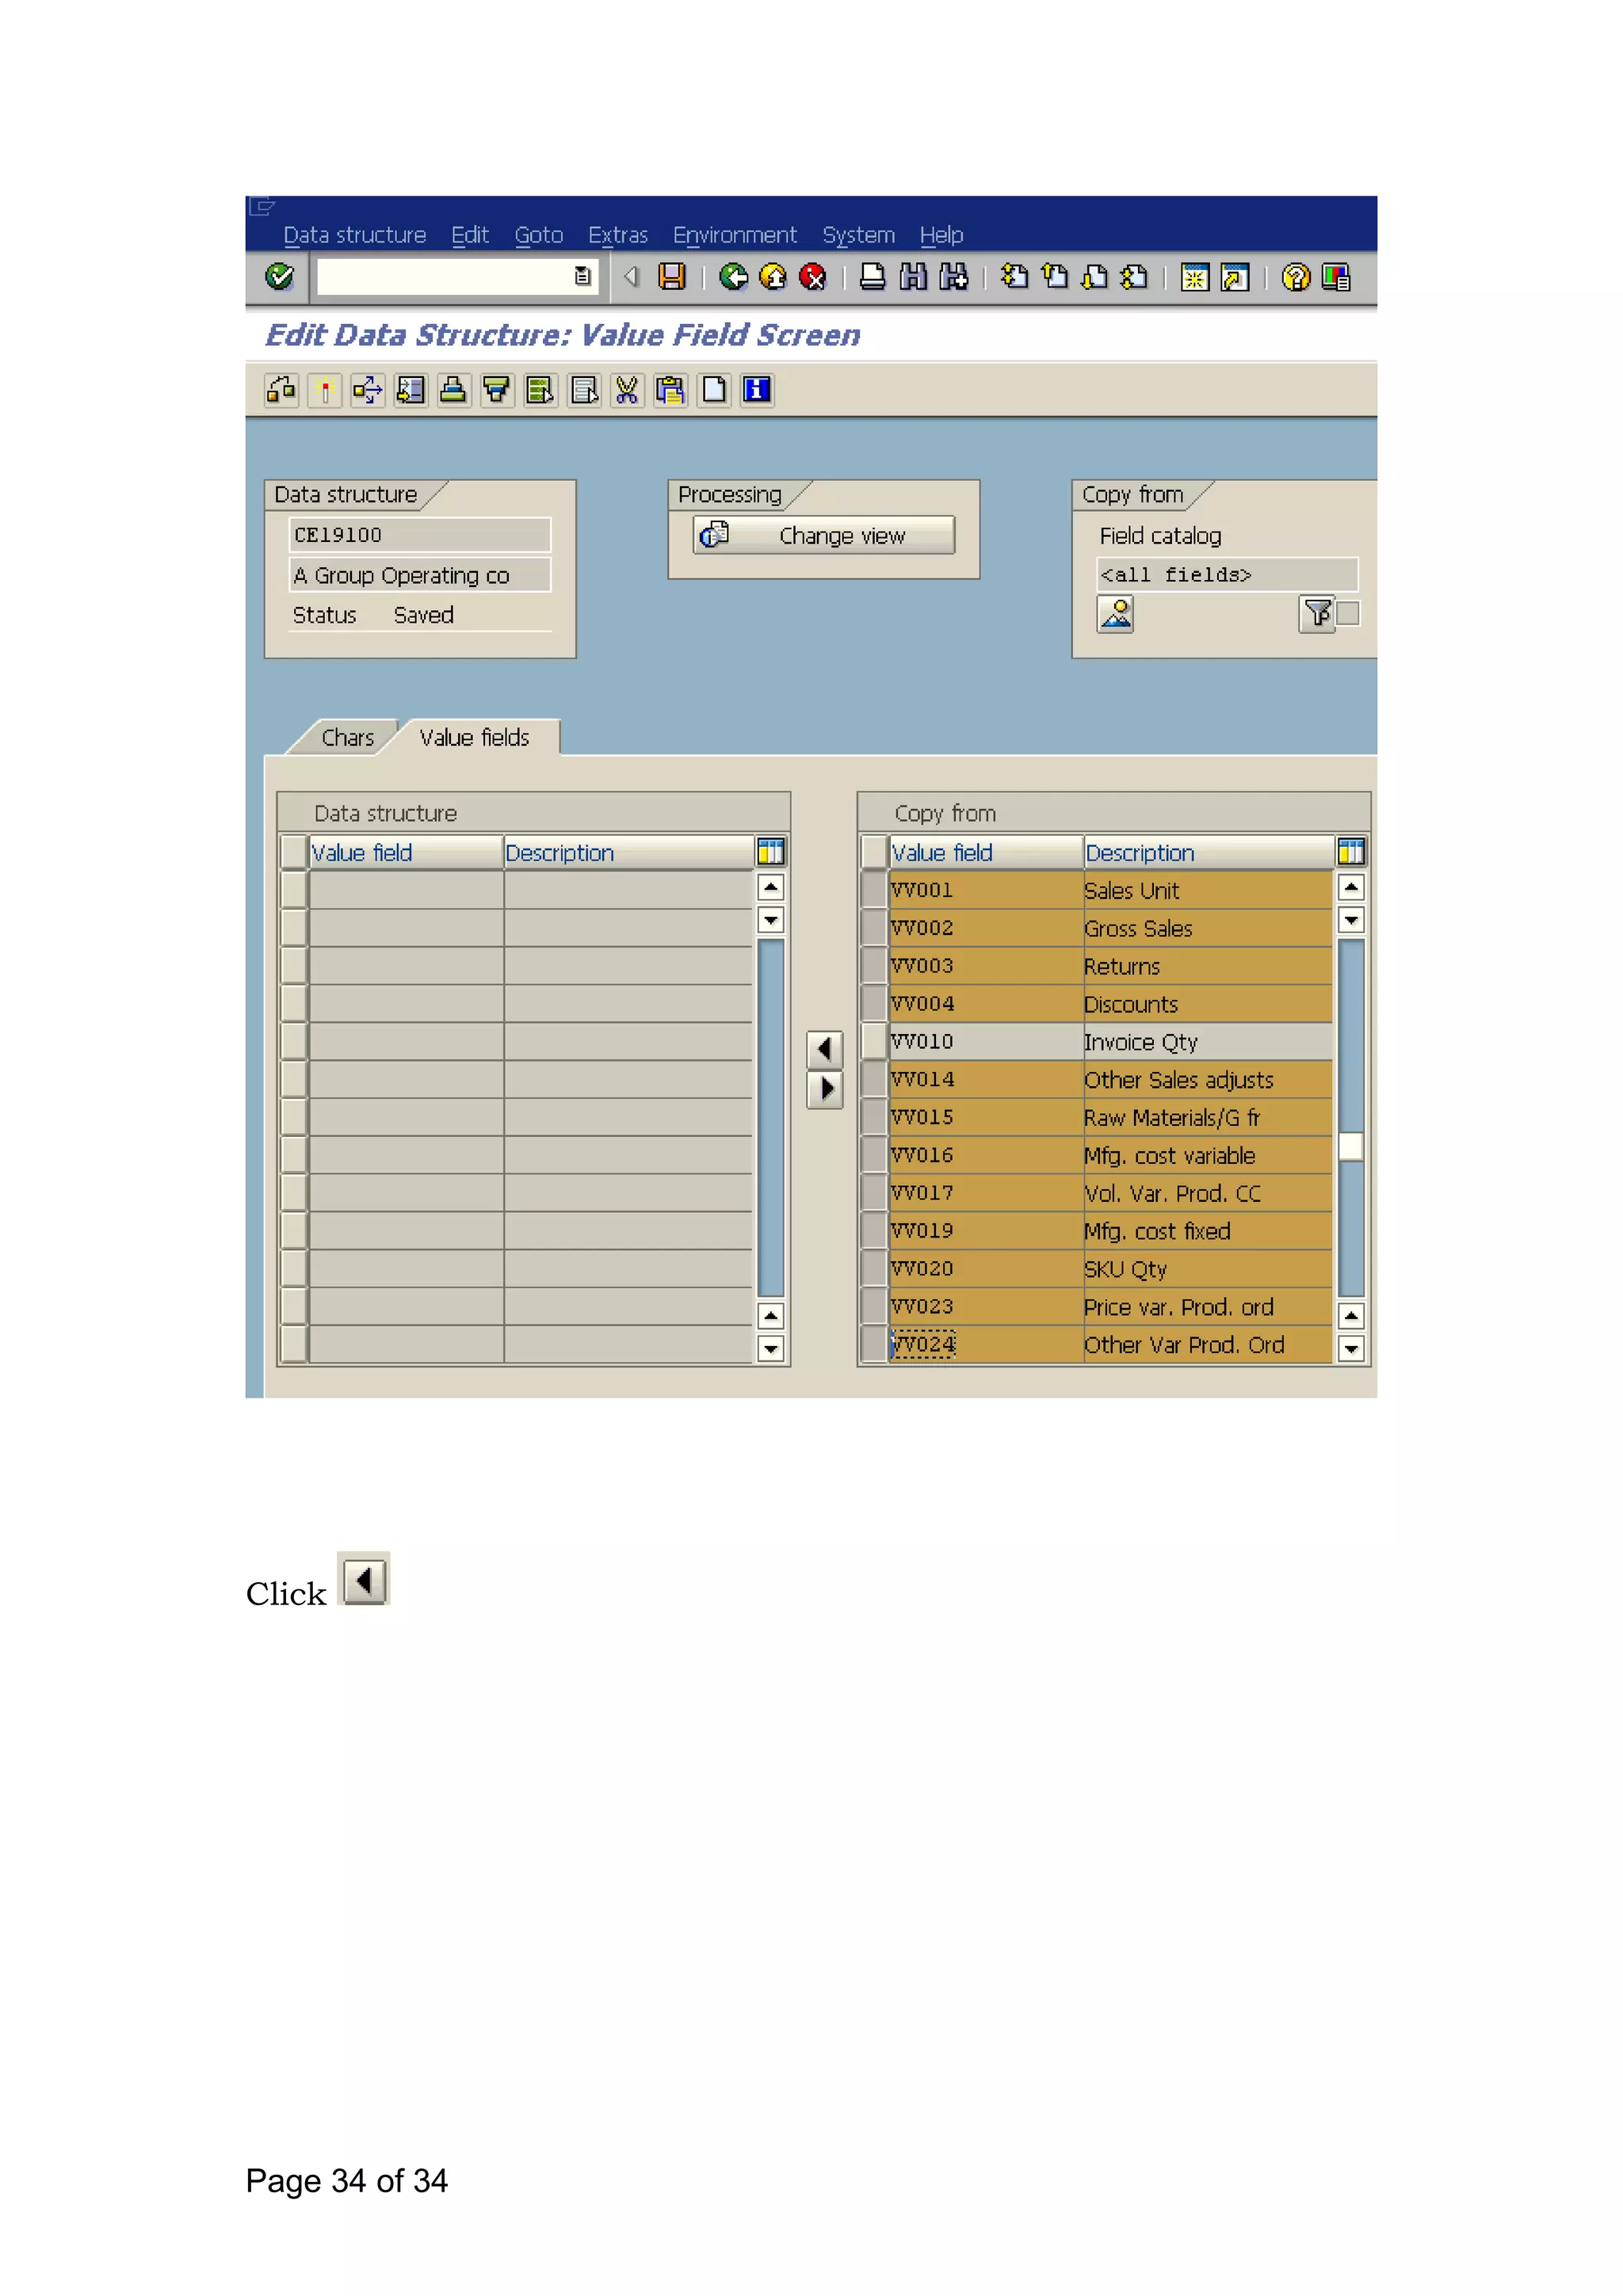Switch to the Chars tab

tap(347, 738)
